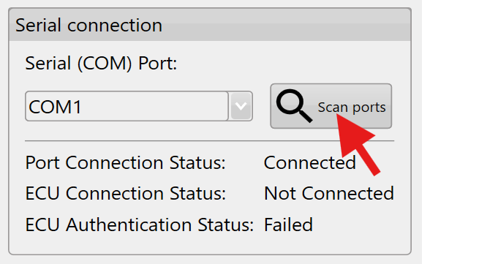Click empty space beside the Failed value
Image resolution: width=498 pixels, height=264 pixels.
pos(359,225)
